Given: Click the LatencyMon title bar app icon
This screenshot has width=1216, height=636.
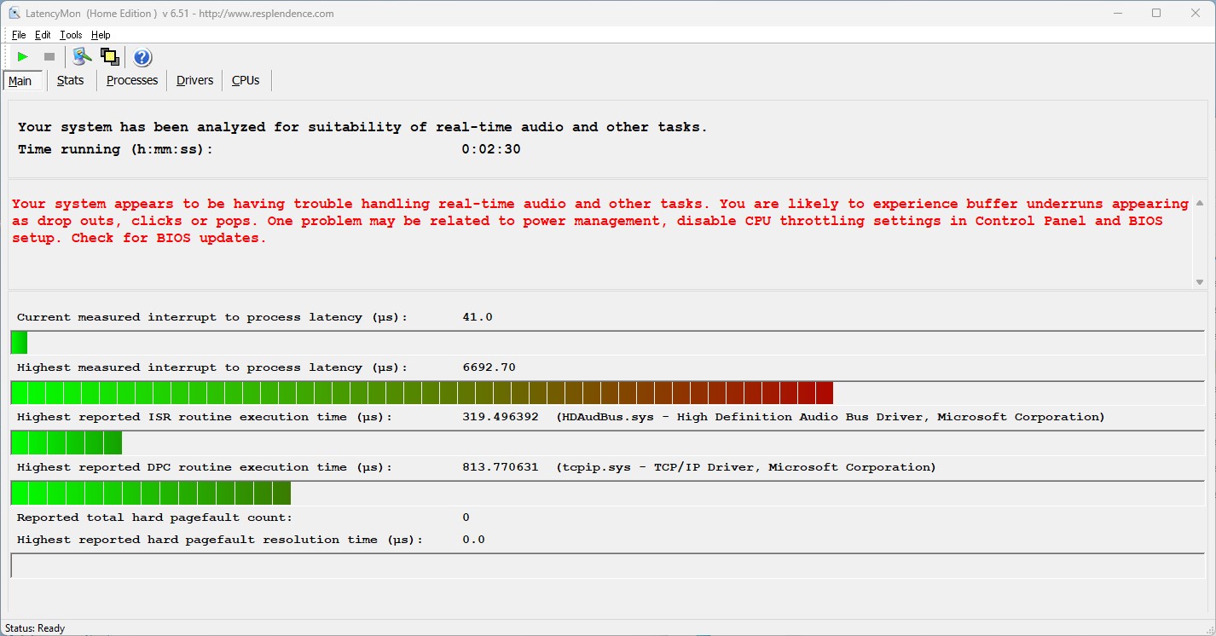Looking at the screenshot, I should click(x=14, y=14).
